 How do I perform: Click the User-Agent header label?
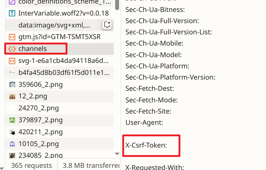pyautogui.click(x=144, y=123)
